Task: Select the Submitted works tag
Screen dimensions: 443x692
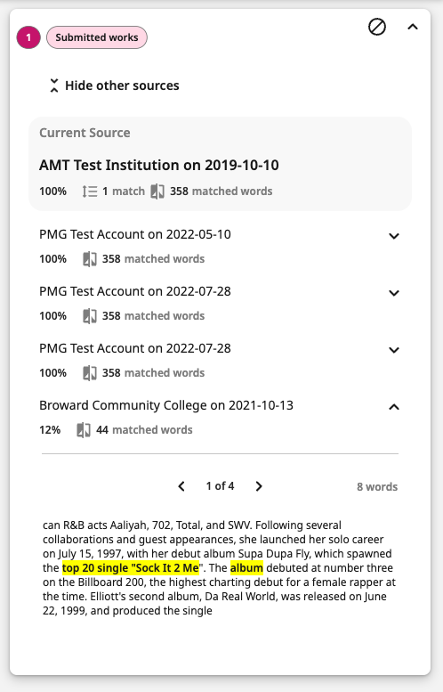Action: [x=97, y=37]
